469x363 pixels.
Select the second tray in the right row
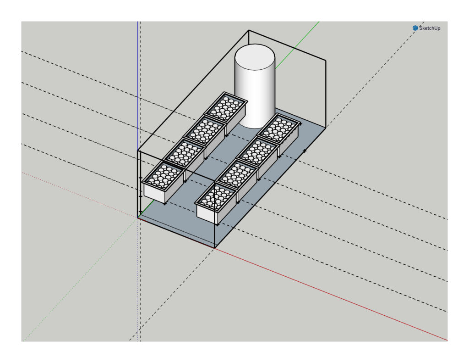pos(237,177)
